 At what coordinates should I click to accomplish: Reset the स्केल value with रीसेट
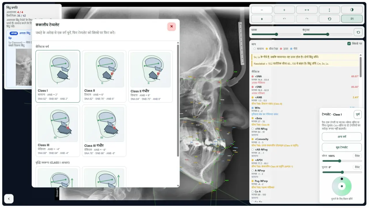click(x=357, y=156)
